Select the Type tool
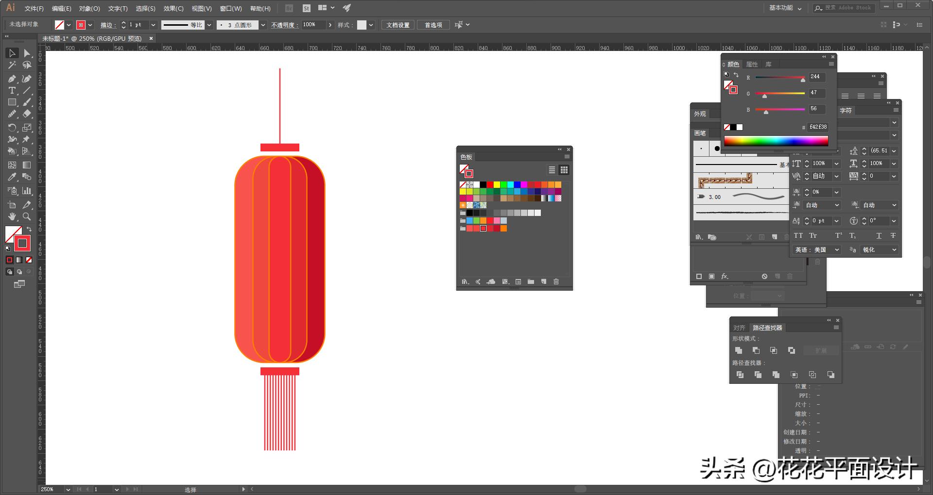The width and height of the screenshot is (933, 495). click(12, 91)
